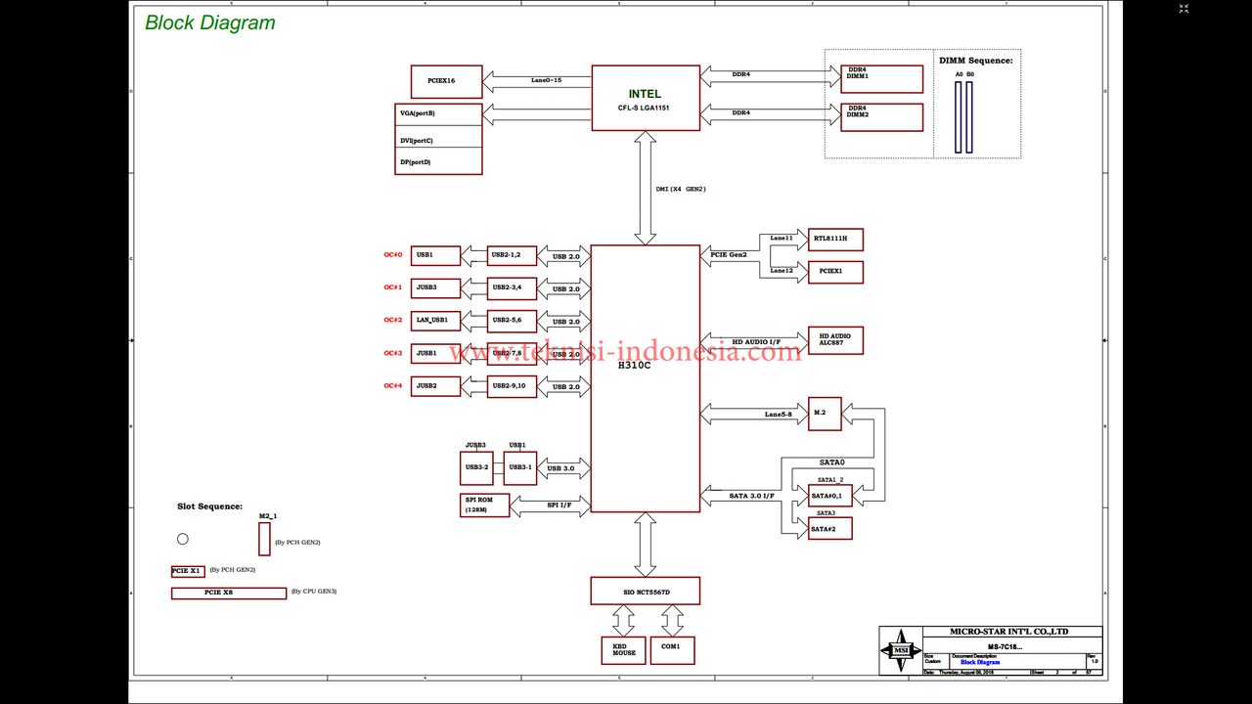
Task: Click the A0 DIMM slot bar
Action: [x=960, y=116]
